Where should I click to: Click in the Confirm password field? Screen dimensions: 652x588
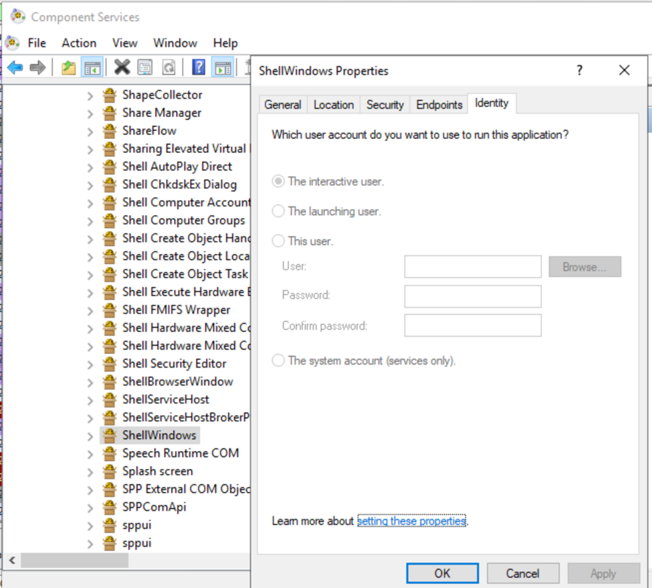473,325
